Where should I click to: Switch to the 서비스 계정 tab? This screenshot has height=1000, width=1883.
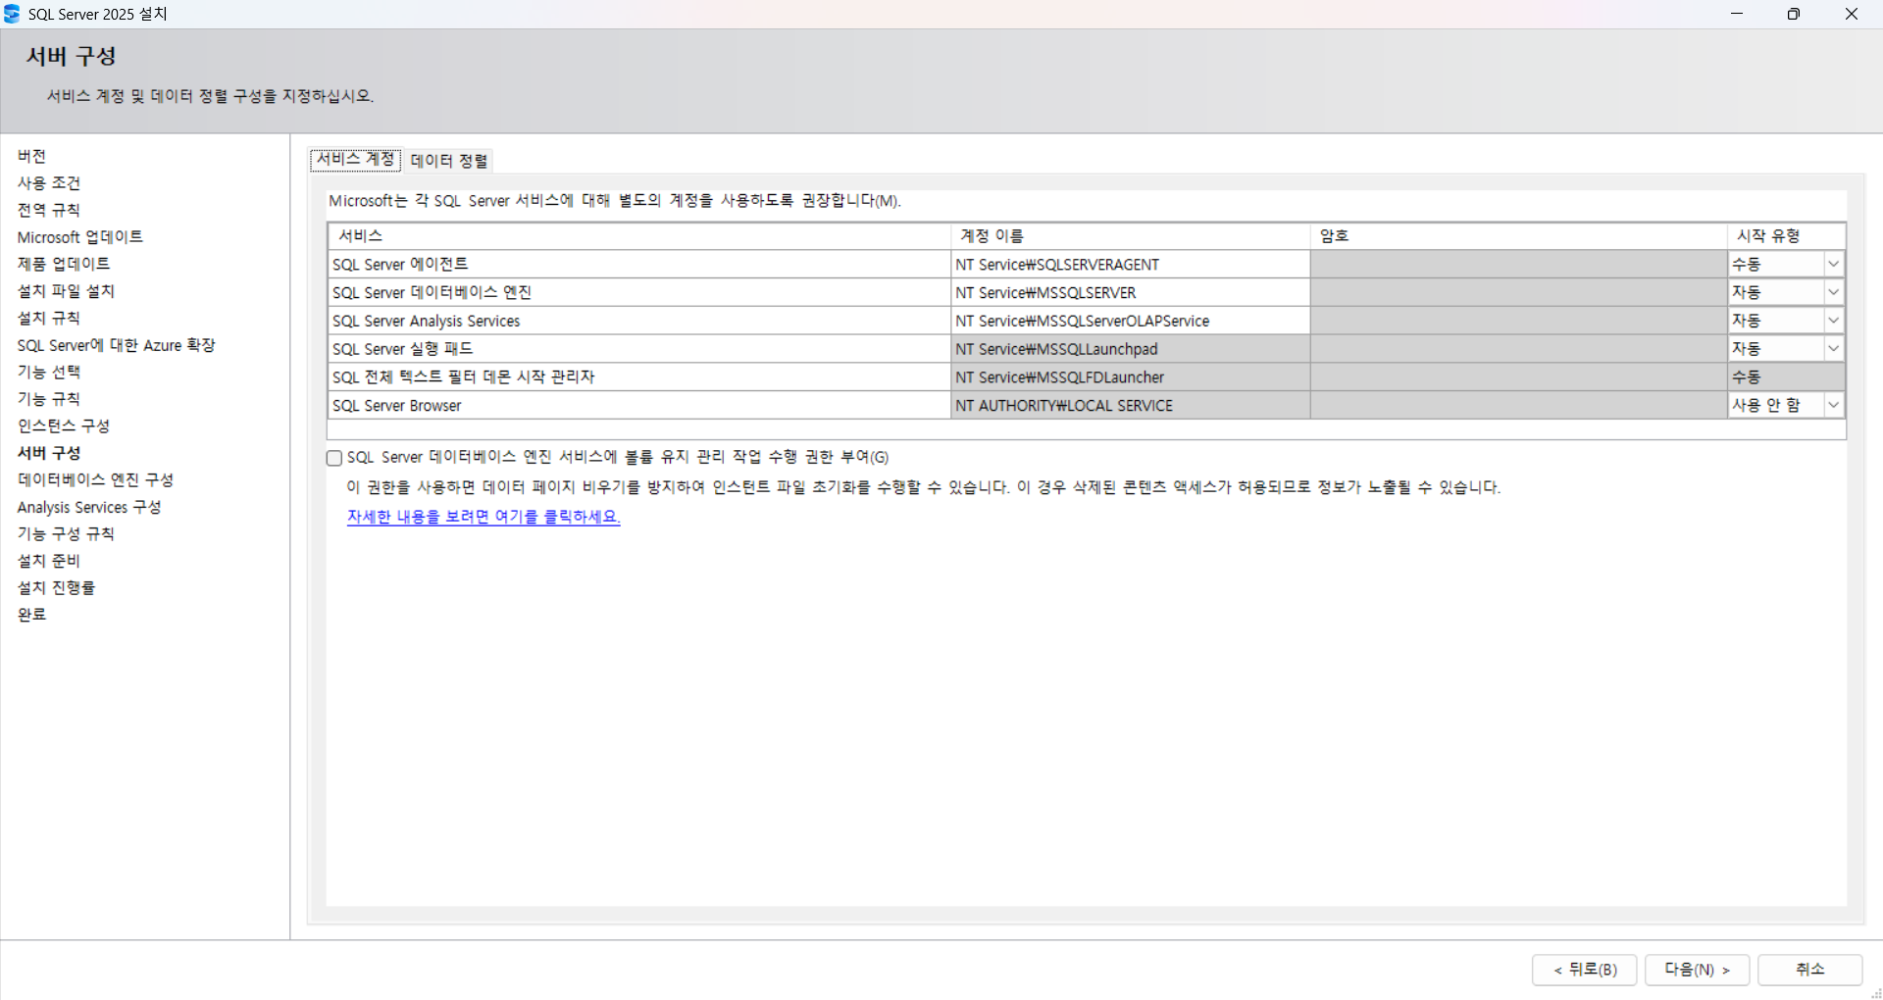click(355, 160)
